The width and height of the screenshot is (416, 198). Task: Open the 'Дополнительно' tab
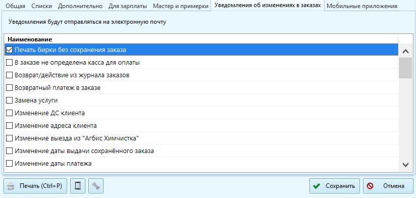click(x=80, y=6)
